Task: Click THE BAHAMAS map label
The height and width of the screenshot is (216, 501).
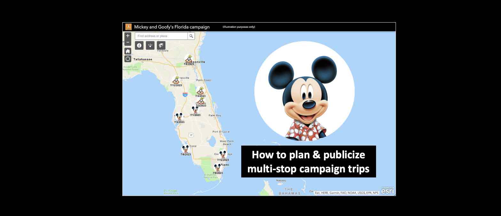Action: click(x=290, y=191)
